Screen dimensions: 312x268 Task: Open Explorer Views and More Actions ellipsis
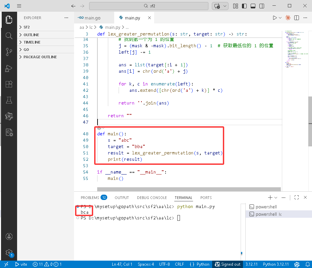point(66,18)
